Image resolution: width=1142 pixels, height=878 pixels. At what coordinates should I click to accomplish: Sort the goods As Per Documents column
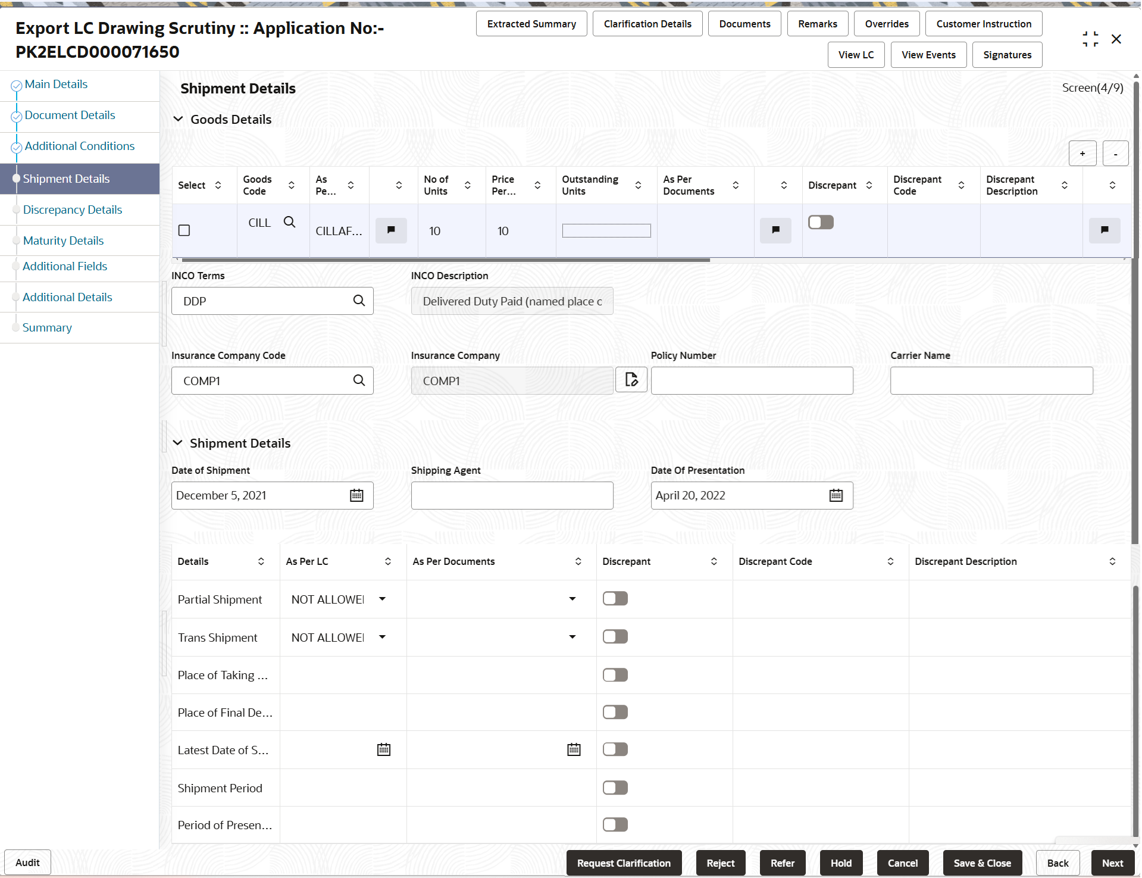pyautogui.click(x=736, y=185)
